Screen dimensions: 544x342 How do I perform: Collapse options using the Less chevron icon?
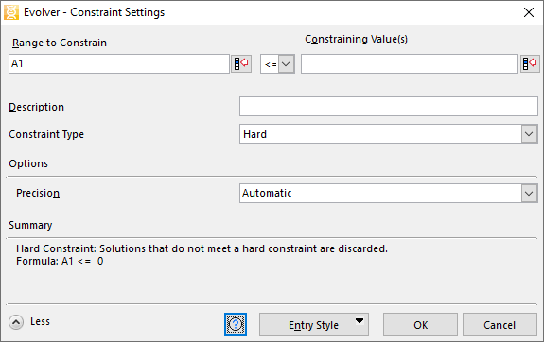(x=16, y=322)
